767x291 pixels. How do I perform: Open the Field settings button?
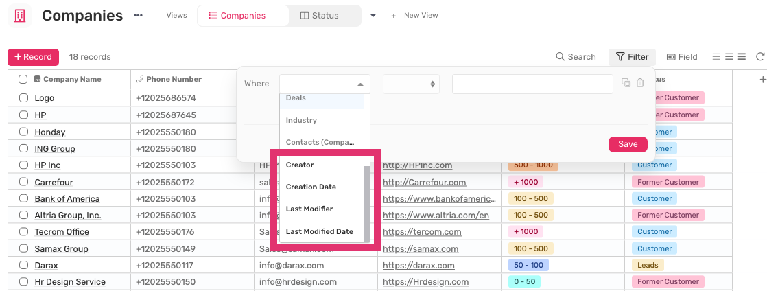pyautogui.click(x=682, y=57)
